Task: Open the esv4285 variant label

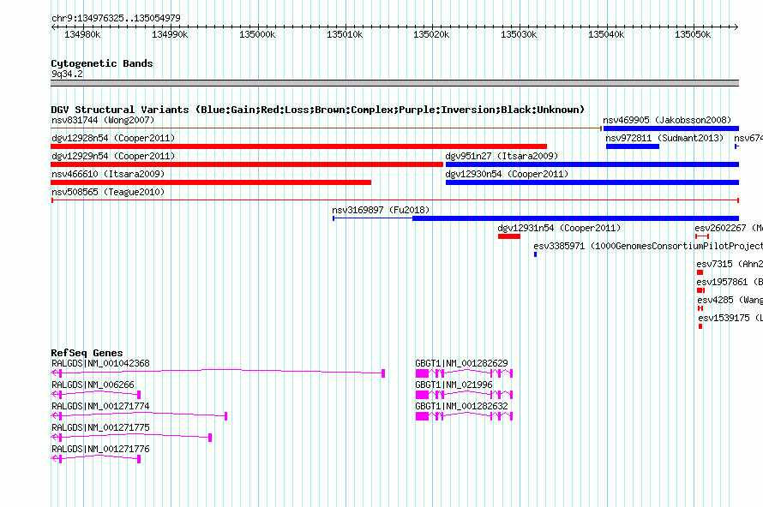Action: pos(730,300)
